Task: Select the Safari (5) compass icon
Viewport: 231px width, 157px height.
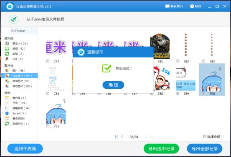Action: 7,113
